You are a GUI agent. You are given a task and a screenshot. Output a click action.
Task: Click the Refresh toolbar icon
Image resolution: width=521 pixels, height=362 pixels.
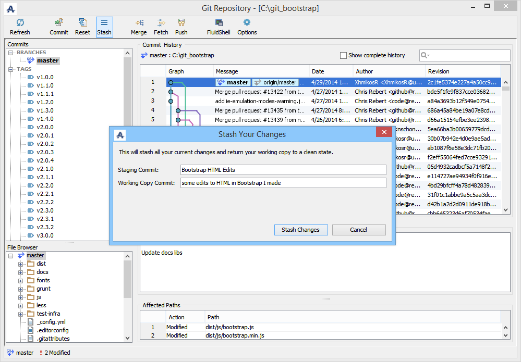(20, 27)
